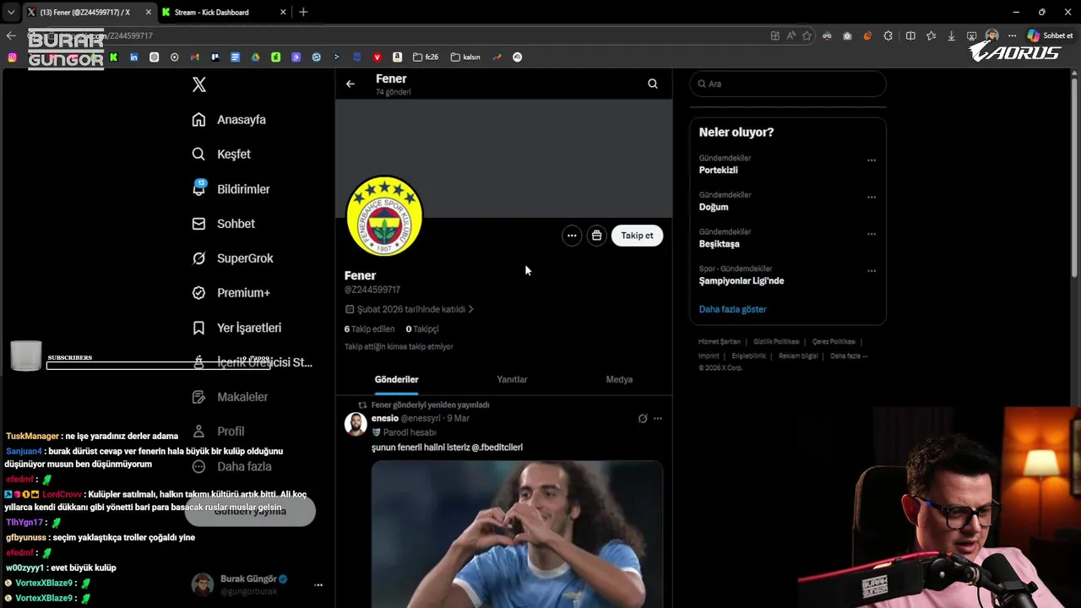
Task: Open account menu dots by Burak Güngör
Action: coord(318,585)
